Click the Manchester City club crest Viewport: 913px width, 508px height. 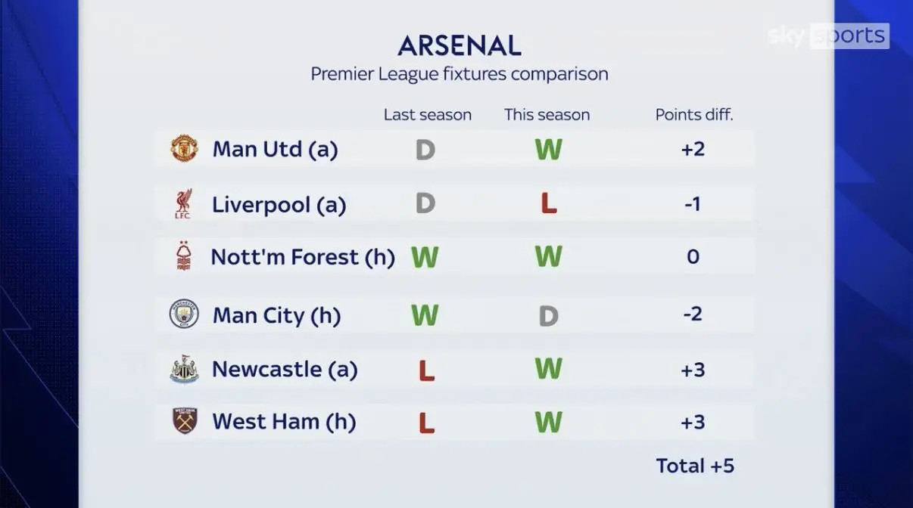[184, 314]
